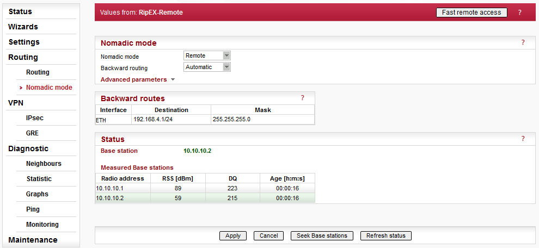The height and width of the screenshot is (248, 539).
Task: Open the Status menu in the sidebar
Action: click(x=20, y=11)
